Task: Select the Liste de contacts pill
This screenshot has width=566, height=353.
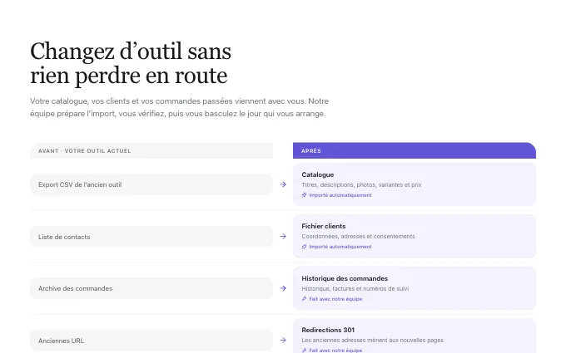Action: [x=151, y=237]
